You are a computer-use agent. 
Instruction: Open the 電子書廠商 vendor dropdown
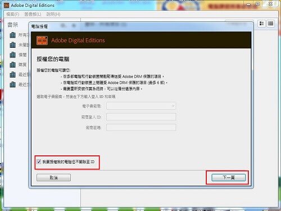141,106
